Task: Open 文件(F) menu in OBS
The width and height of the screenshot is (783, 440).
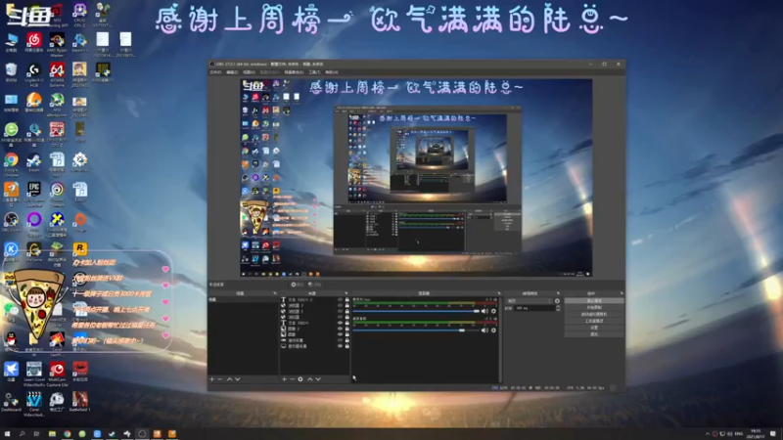Action: click(x=215, y=72)
